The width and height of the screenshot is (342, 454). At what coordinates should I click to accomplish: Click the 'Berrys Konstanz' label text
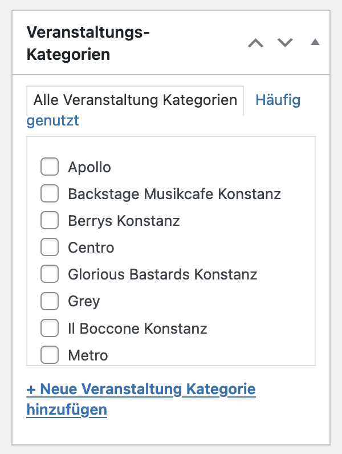click(124, 221)
